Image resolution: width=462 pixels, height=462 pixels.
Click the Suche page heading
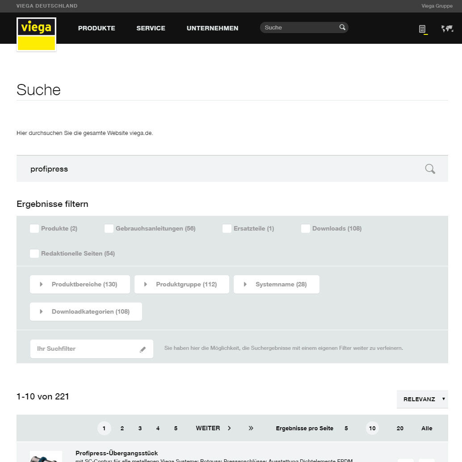[38, 89]
